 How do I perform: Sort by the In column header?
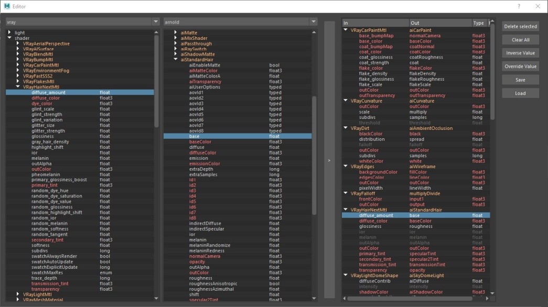375,23
